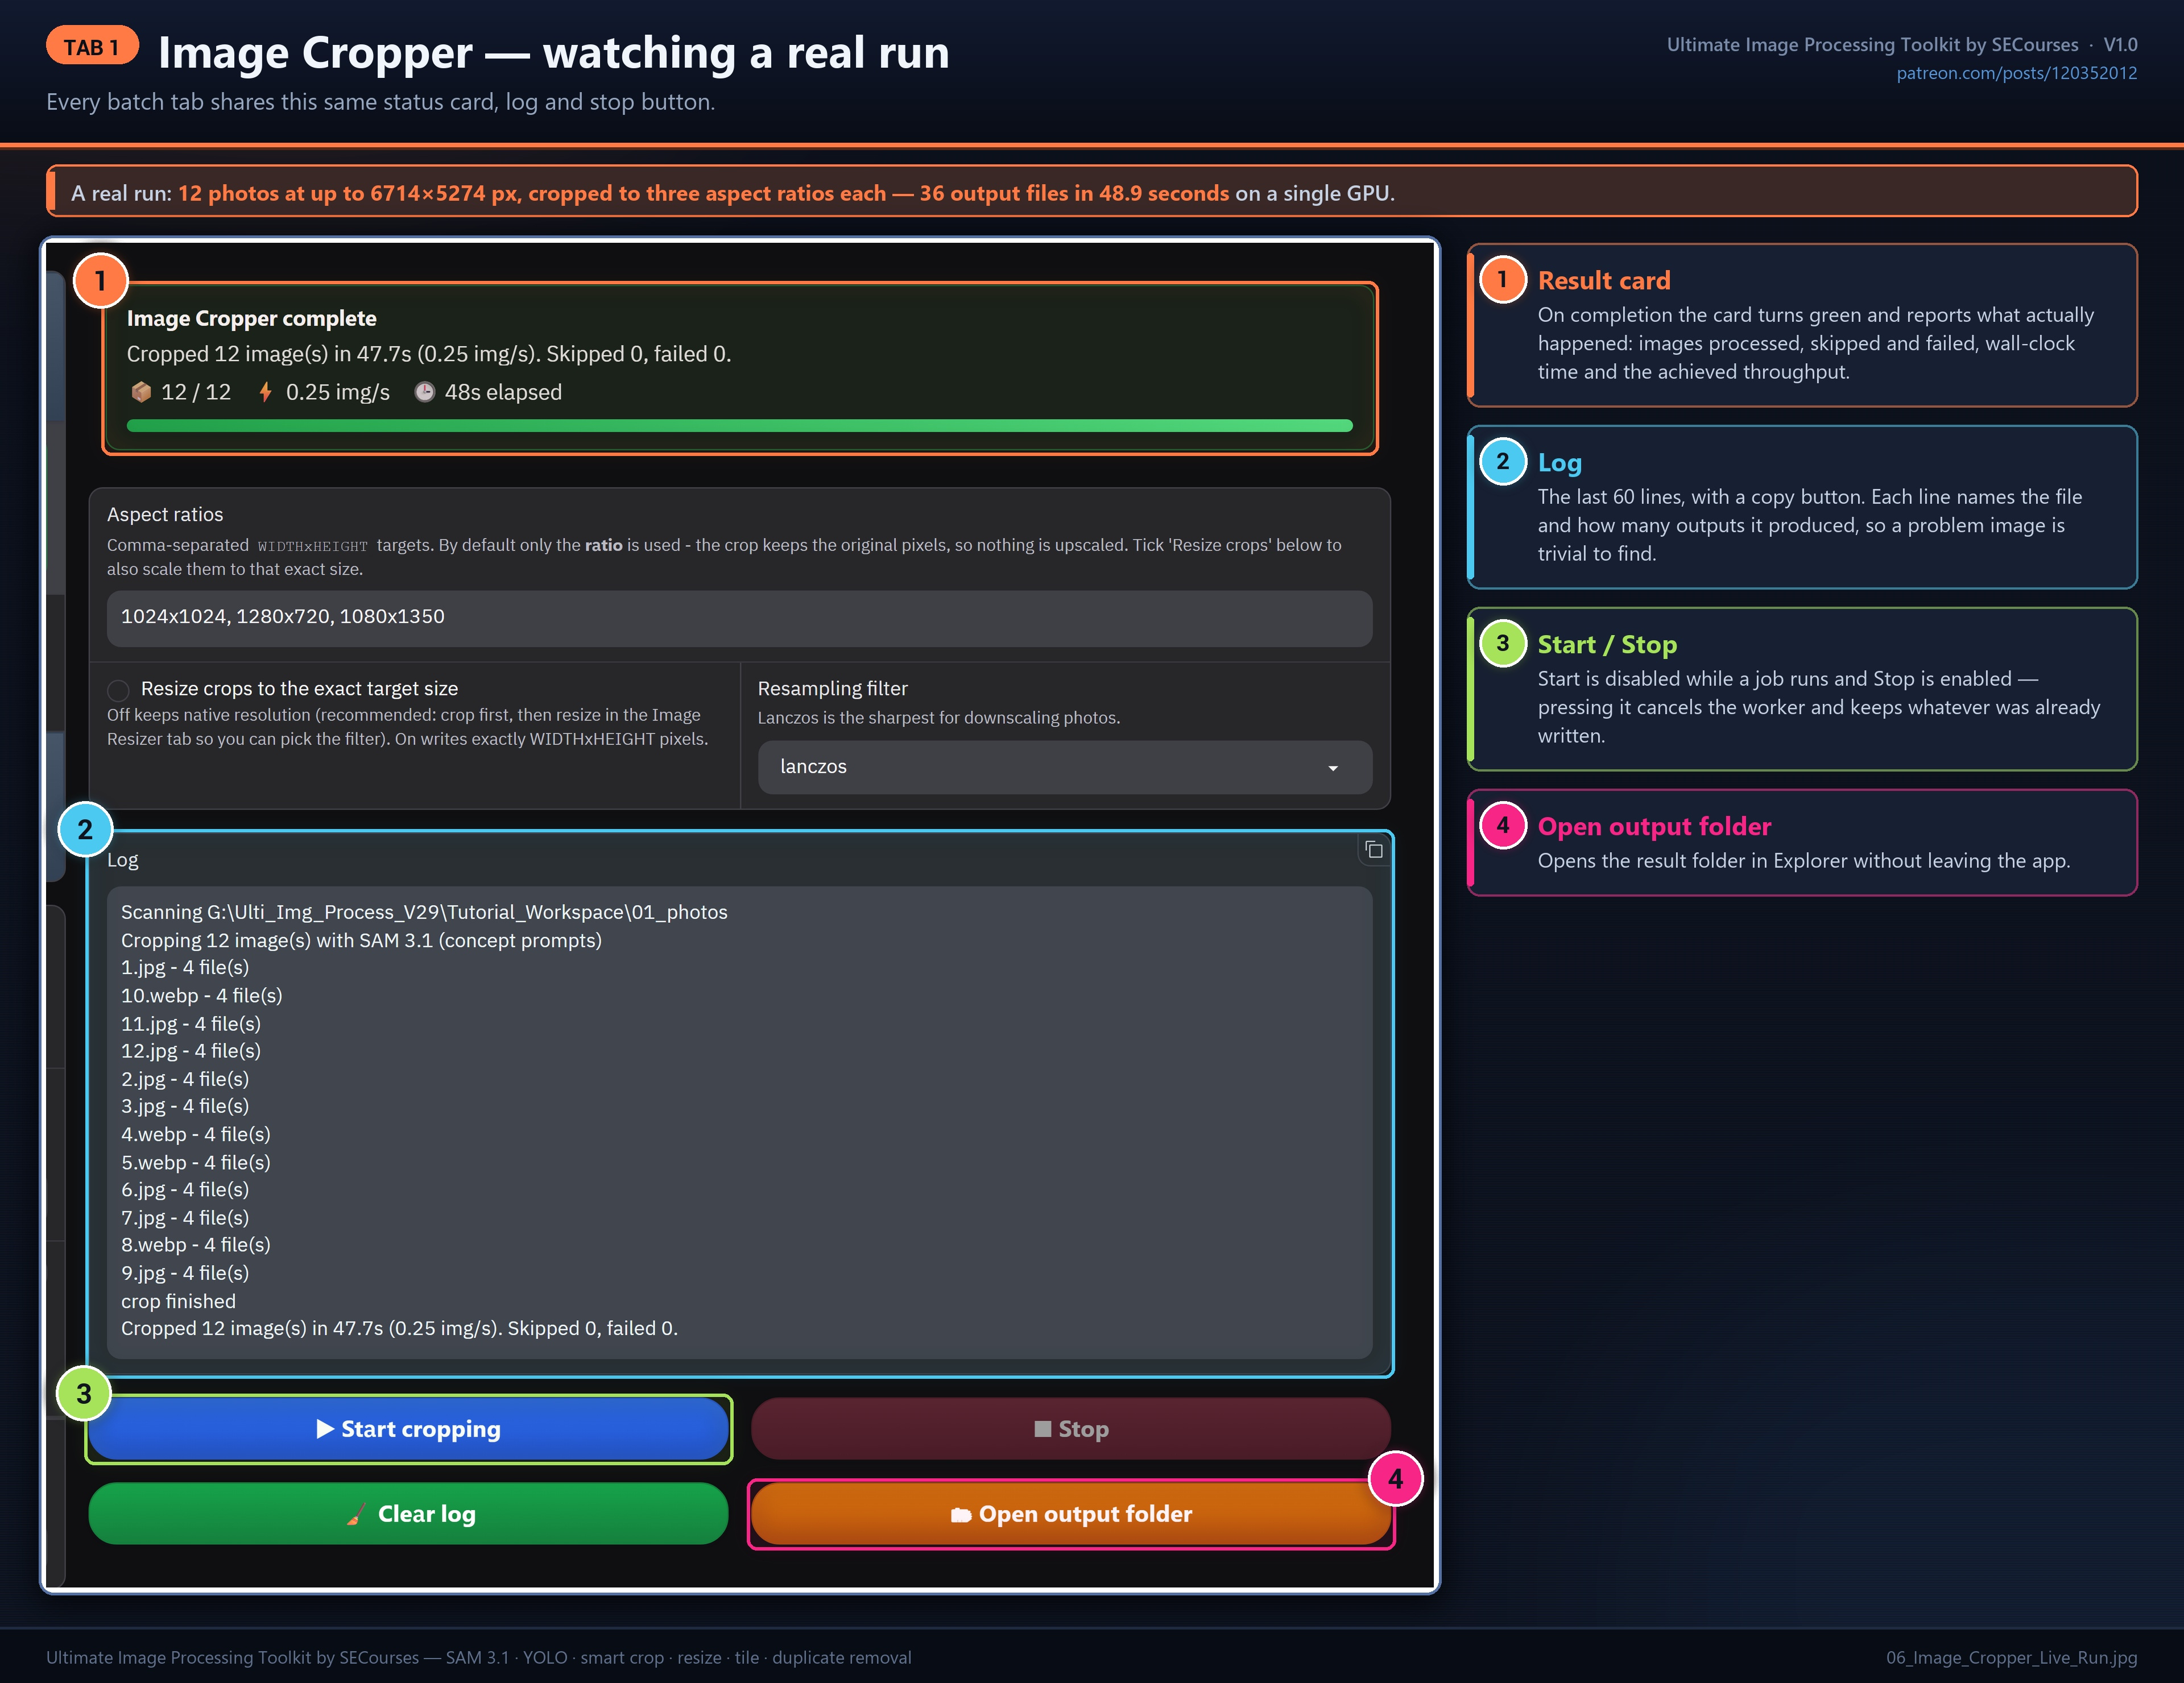Click the clock icon beside 48s elapsed
The height and width of the screenshot is (1683, 2184).
pos(425,392)
